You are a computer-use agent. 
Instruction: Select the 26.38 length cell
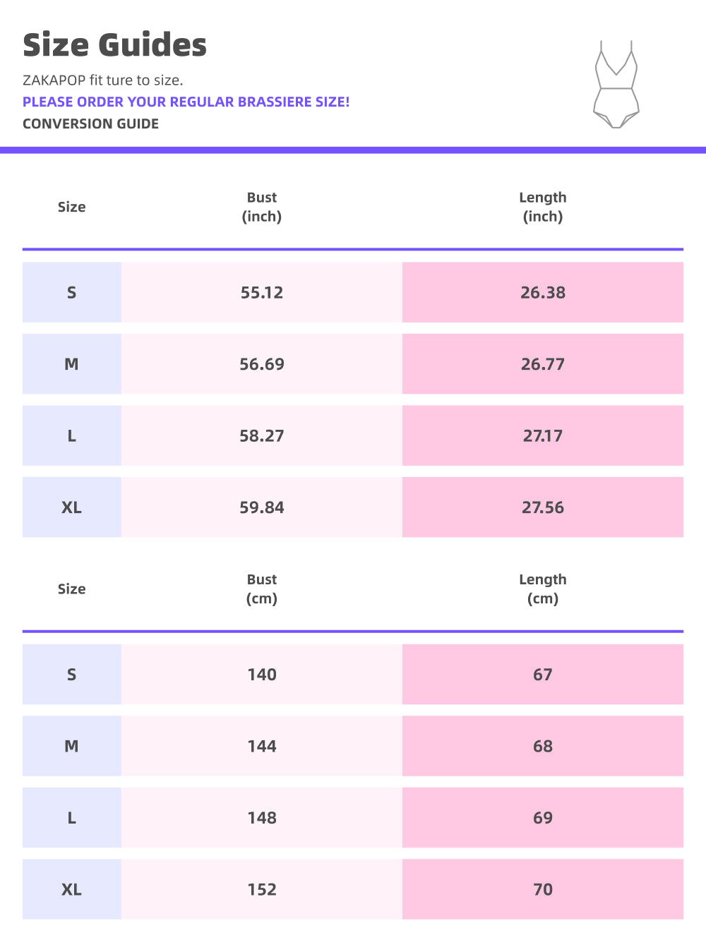[x=542, y=292]
